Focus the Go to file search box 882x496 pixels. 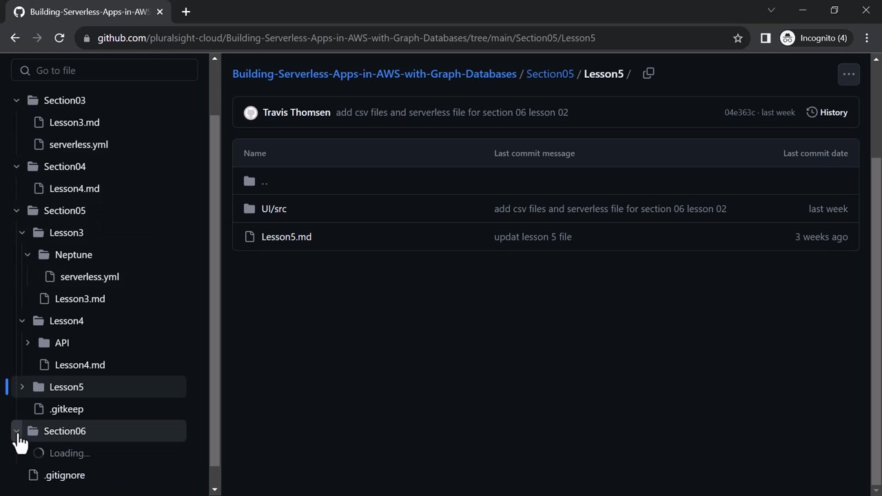(105, 70)
